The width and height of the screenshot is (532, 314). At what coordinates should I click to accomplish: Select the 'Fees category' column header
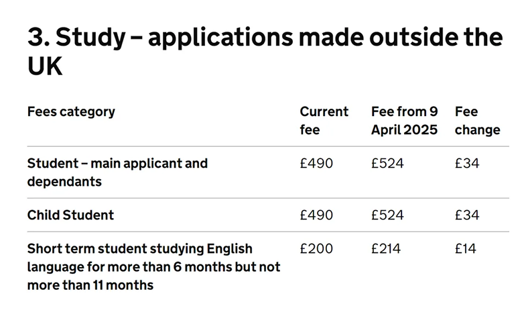(x=71, y=112)
